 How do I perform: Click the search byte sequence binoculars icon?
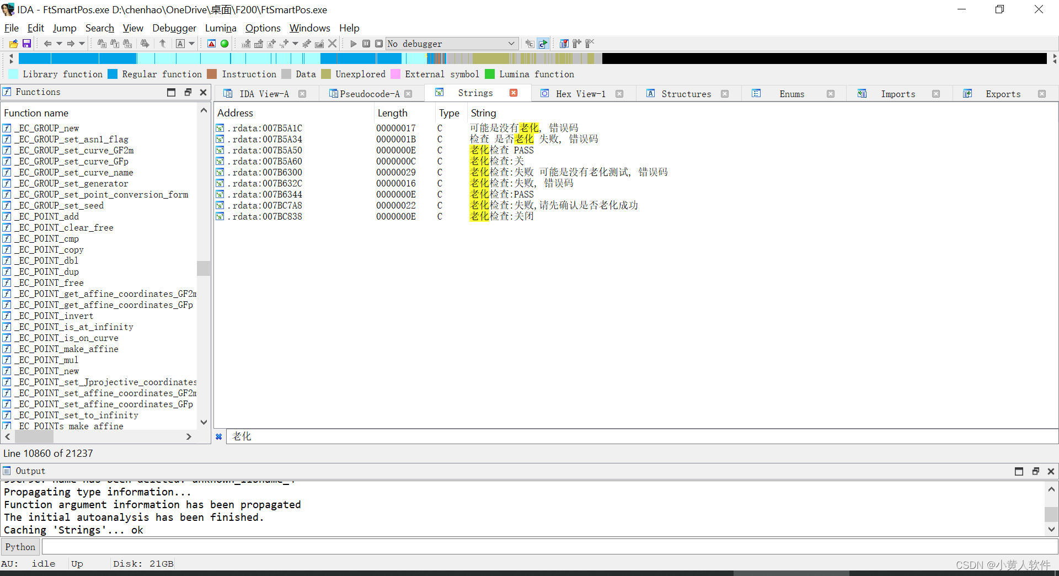coord(127,44)
